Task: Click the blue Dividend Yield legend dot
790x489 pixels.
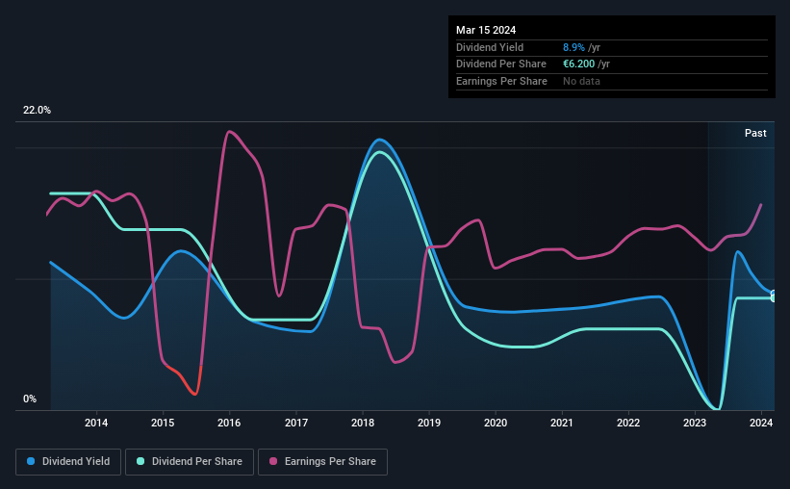Action: (31, 461)
